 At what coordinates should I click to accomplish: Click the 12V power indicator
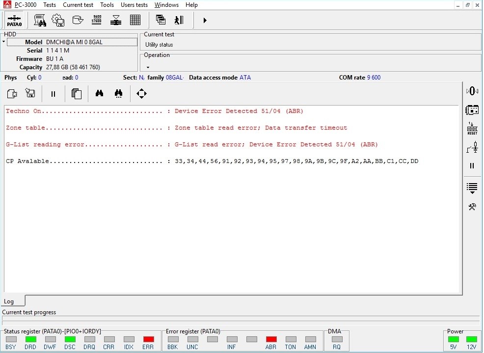[x=471, y=339]
